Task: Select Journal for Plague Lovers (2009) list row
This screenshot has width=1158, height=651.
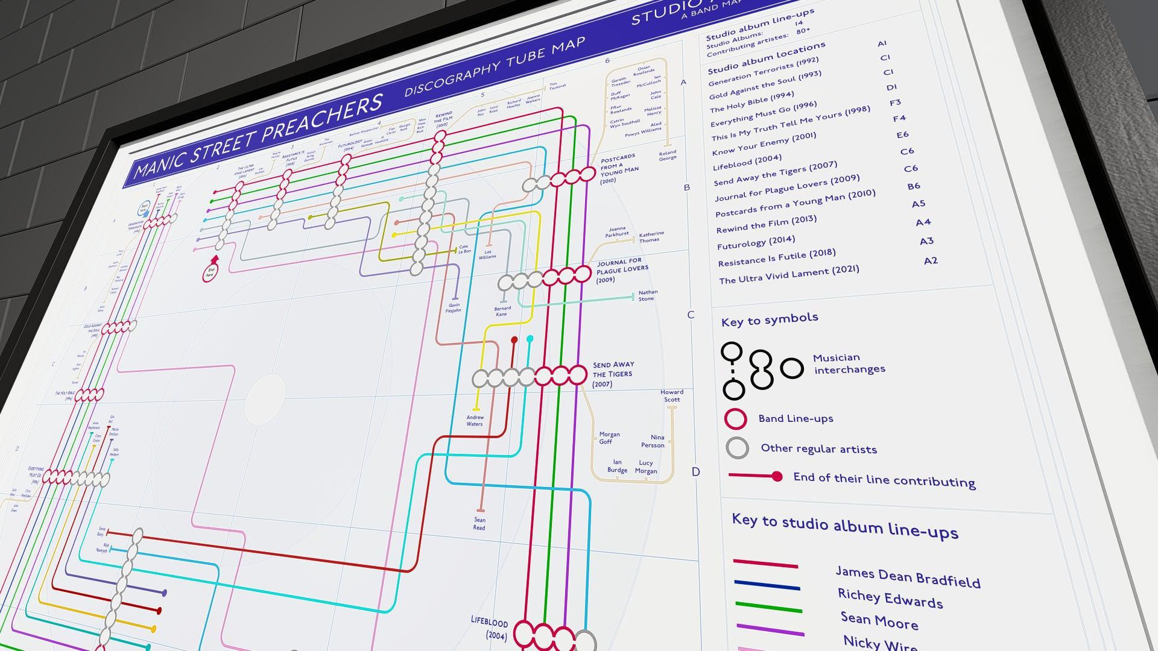Action: [787, 189]
